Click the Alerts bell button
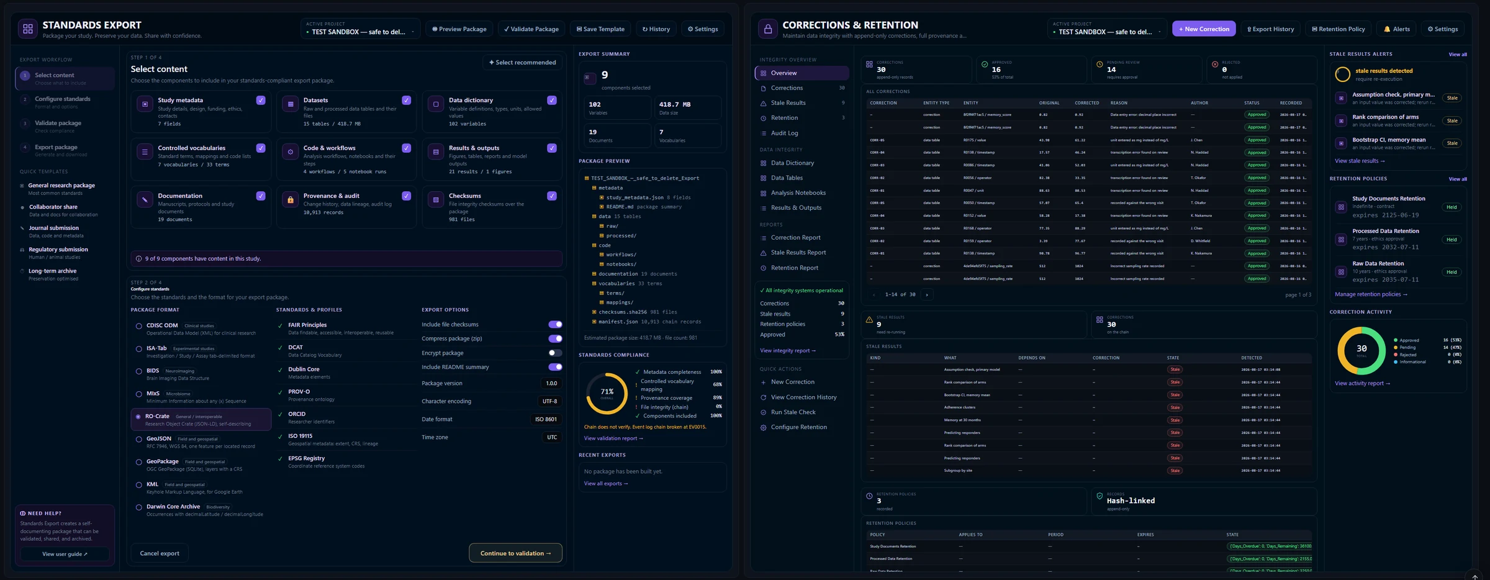This screenshot has width=1490, height=580. point(1396,29)
